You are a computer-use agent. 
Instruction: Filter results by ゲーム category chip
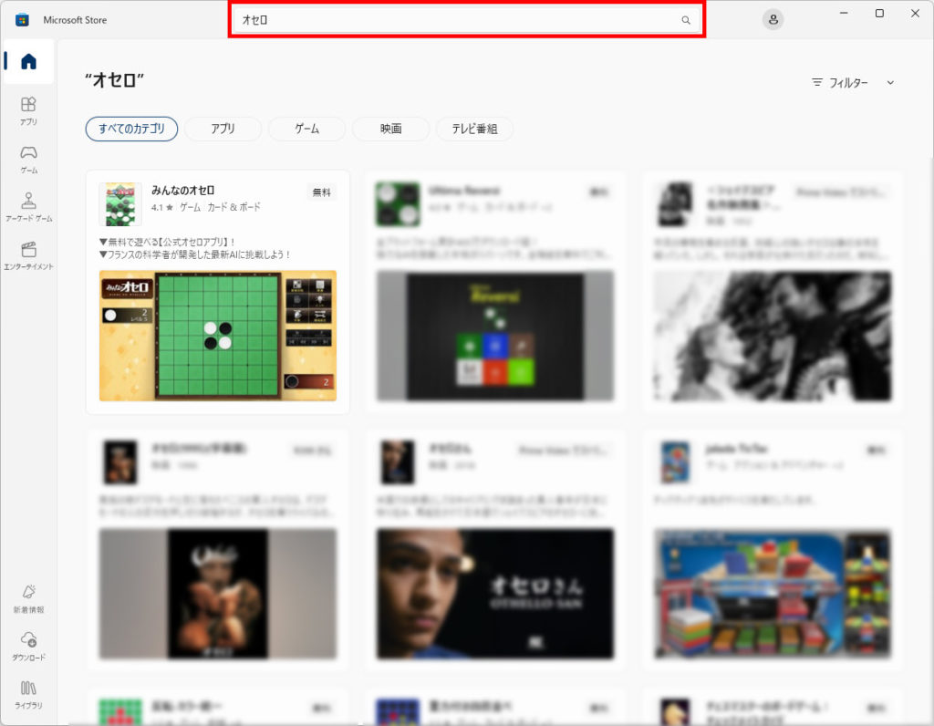pyautogui.click(x=306, y=129)
